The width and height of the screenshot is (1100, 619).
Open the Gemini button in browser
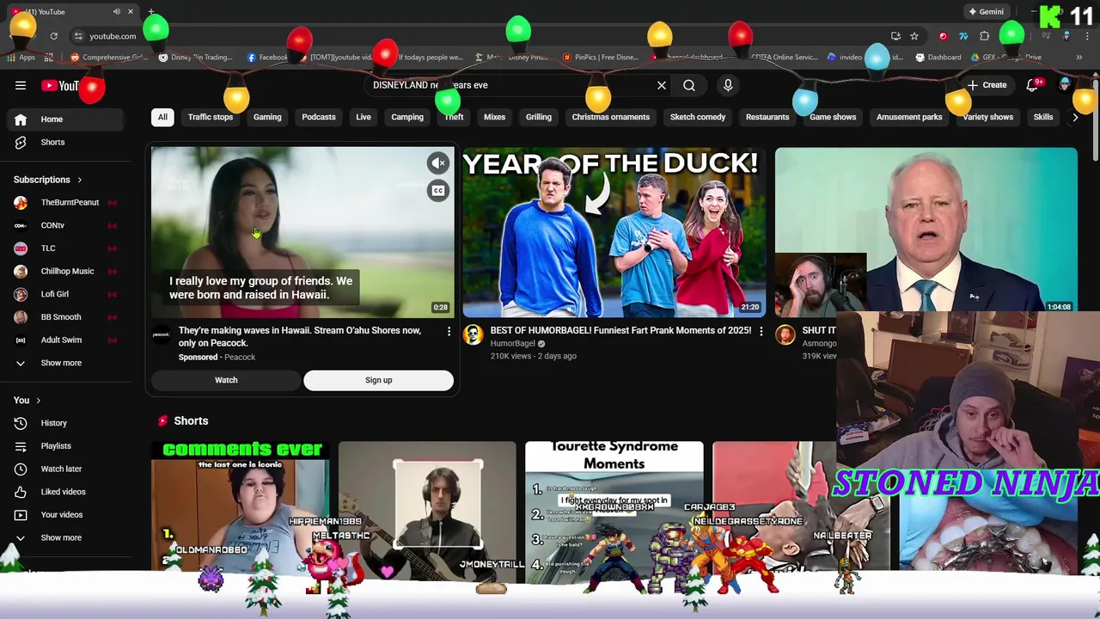point(986,12)
